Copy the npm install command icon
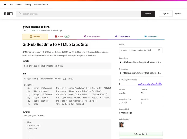 159,50
